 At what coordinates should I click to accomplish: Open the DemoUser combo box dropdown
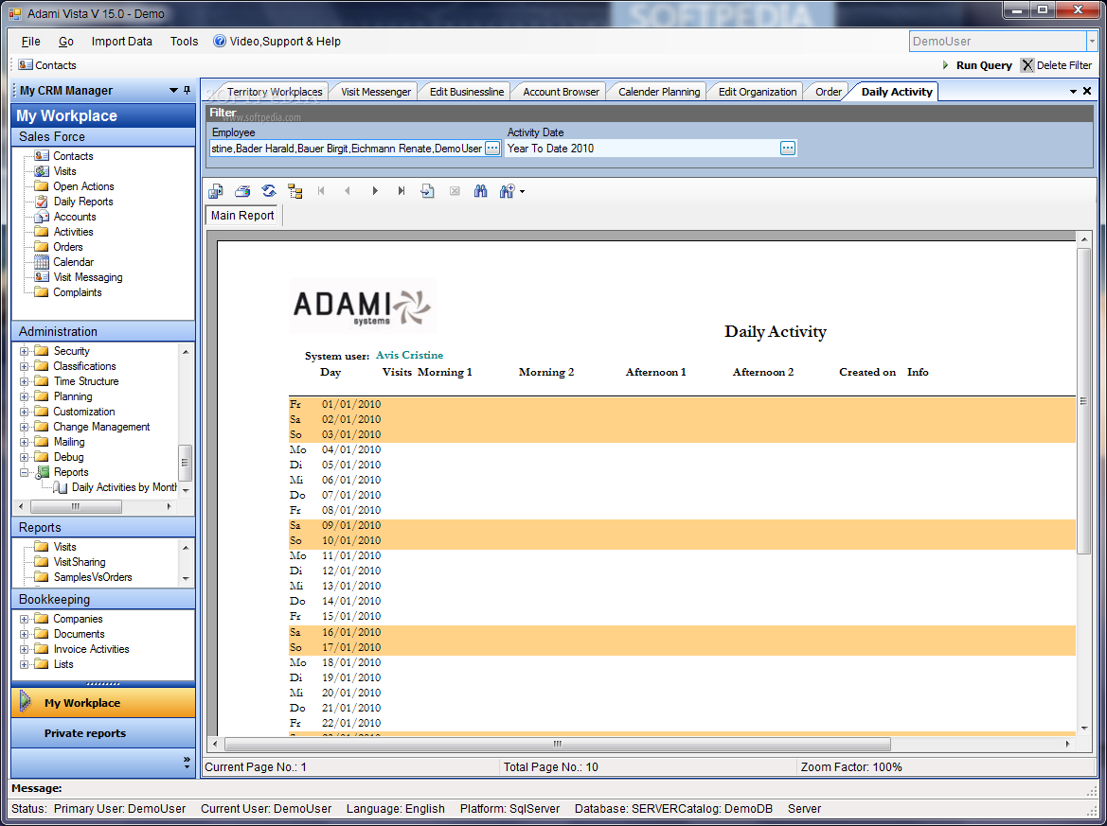click(x=1092, y=41)
